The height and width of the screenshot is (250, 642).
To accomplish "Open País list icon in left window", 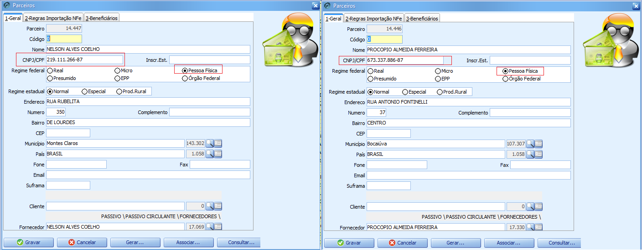I will coord(218,154).
